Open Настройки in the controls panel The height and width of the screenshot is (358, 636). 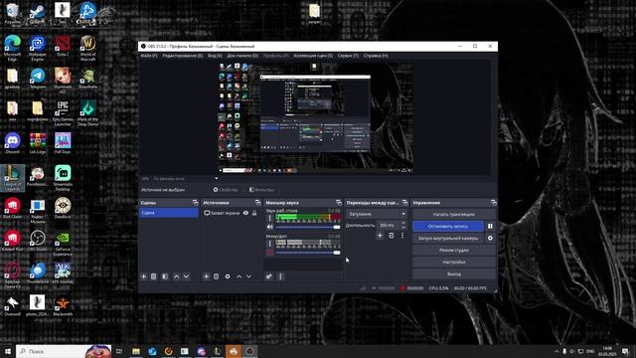pyautogui.click(x=454, y=263)
